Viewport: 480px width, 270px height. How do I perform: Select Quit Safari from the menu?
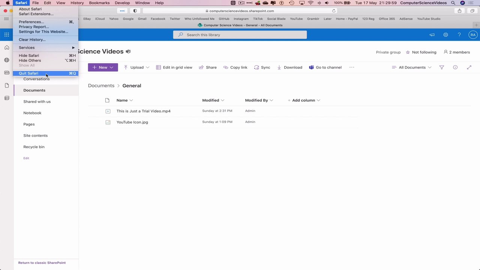46,73
